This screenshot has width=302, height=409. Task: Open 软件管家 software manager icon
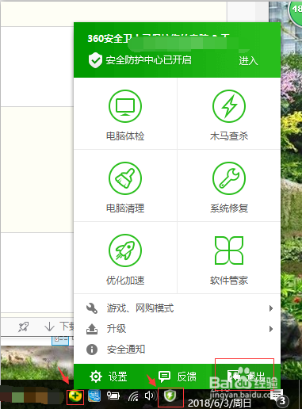pos(229,250)
